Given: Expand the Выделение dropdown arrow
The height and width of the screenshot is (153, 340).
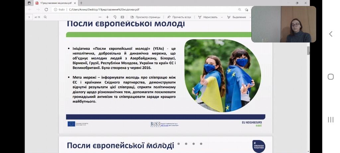Looking at the screenshot, I should pos(249,17).
